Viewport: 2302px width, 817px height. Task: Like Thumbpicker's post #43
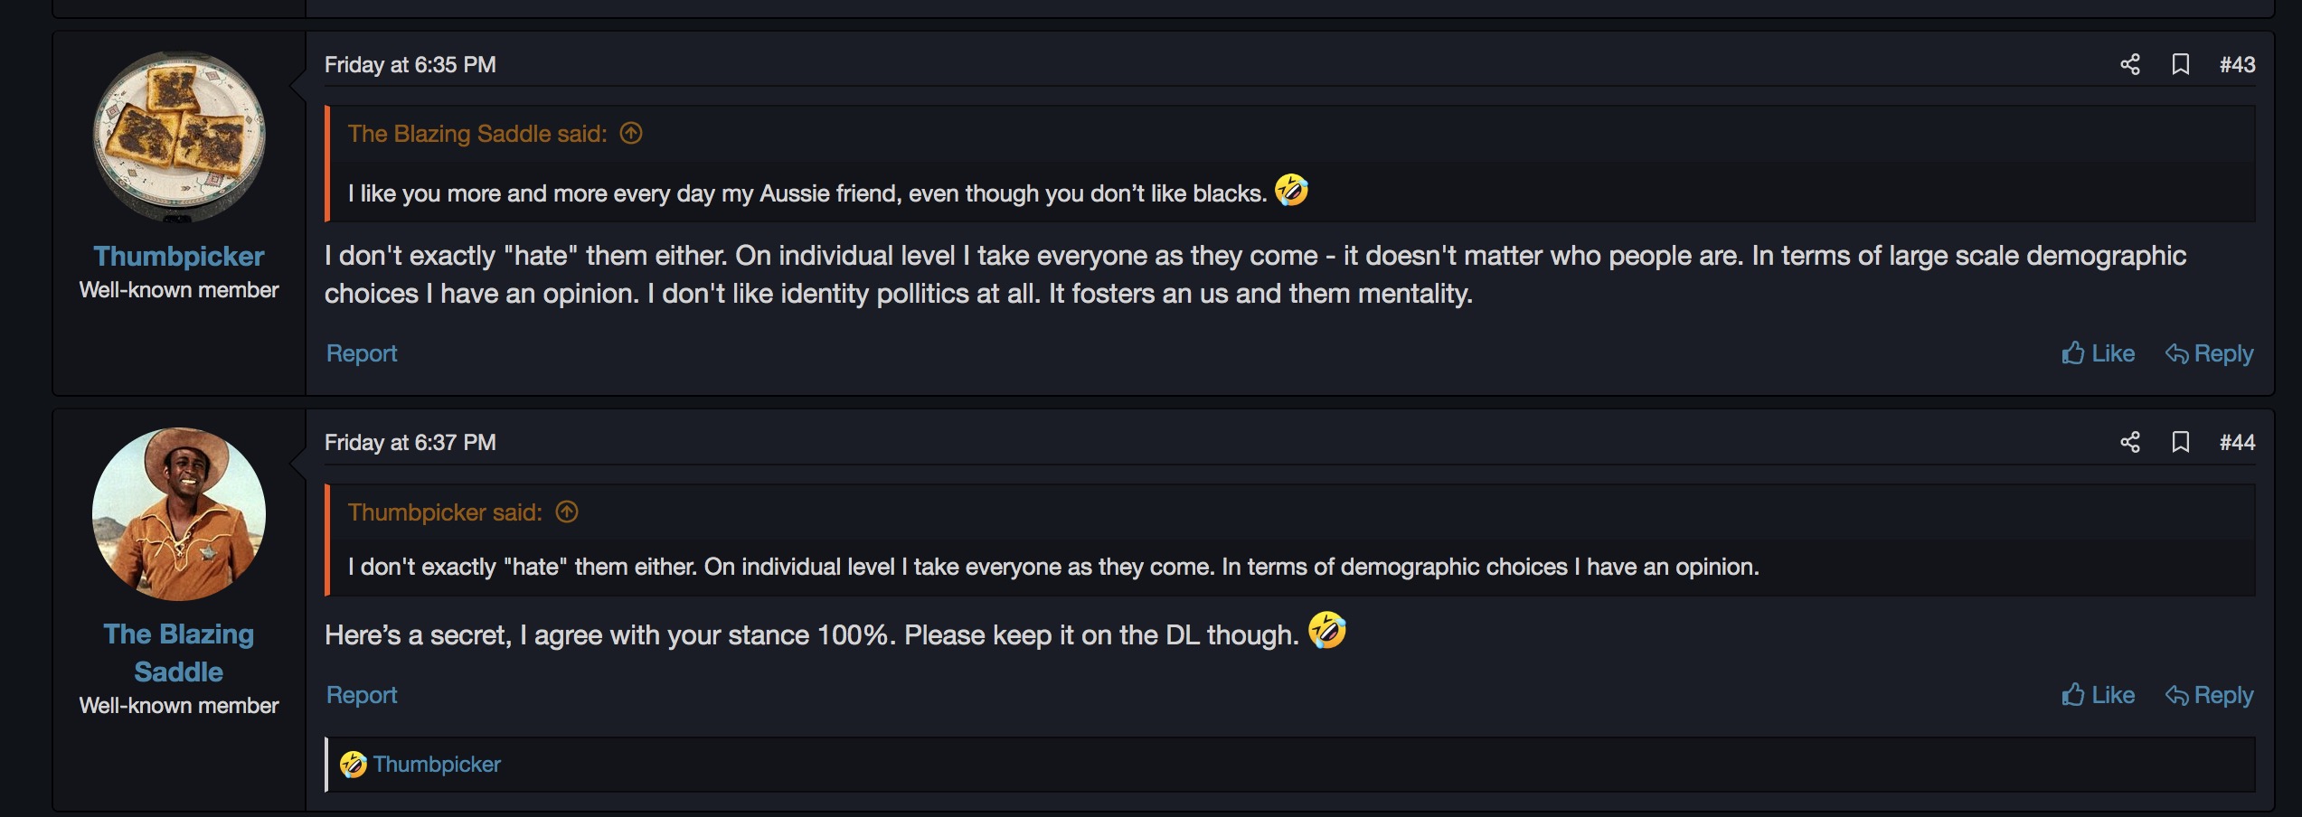pyautogui.click(x=2098, y=353)
